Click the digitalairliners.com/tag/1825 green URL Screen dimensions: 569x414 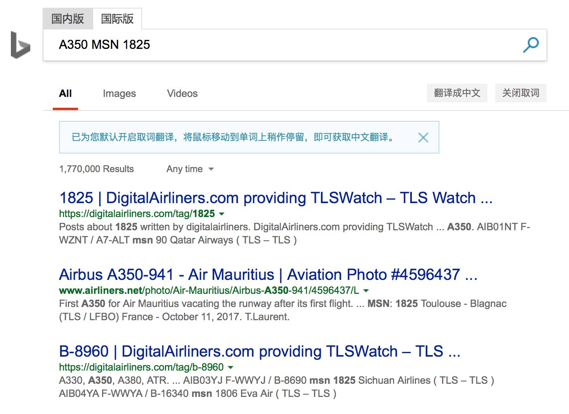point(137,214)
